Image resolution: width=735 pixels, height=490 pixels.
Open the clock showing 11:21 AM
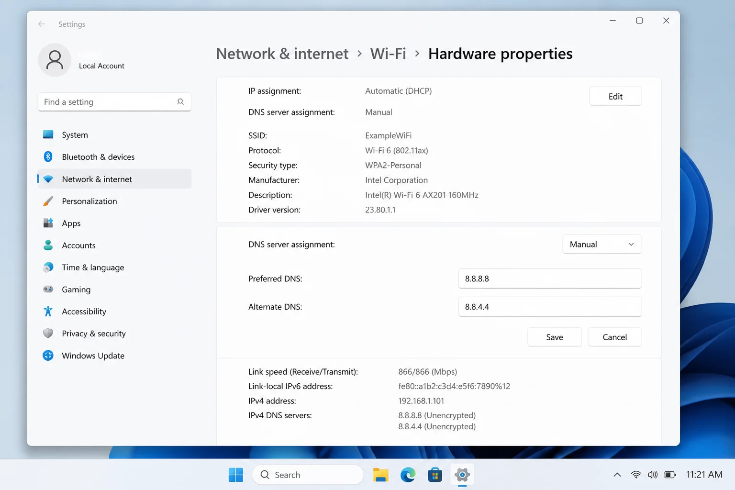coord(704,475)
